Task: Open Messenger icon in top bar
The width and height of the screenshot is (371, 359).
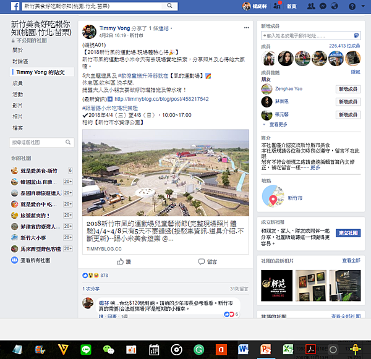Action: tap(323, 6)
